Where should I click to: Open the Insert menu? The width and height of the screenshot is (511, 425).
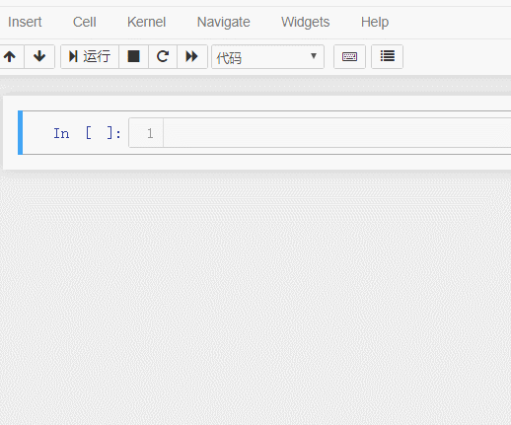click(x=25, y=22)
